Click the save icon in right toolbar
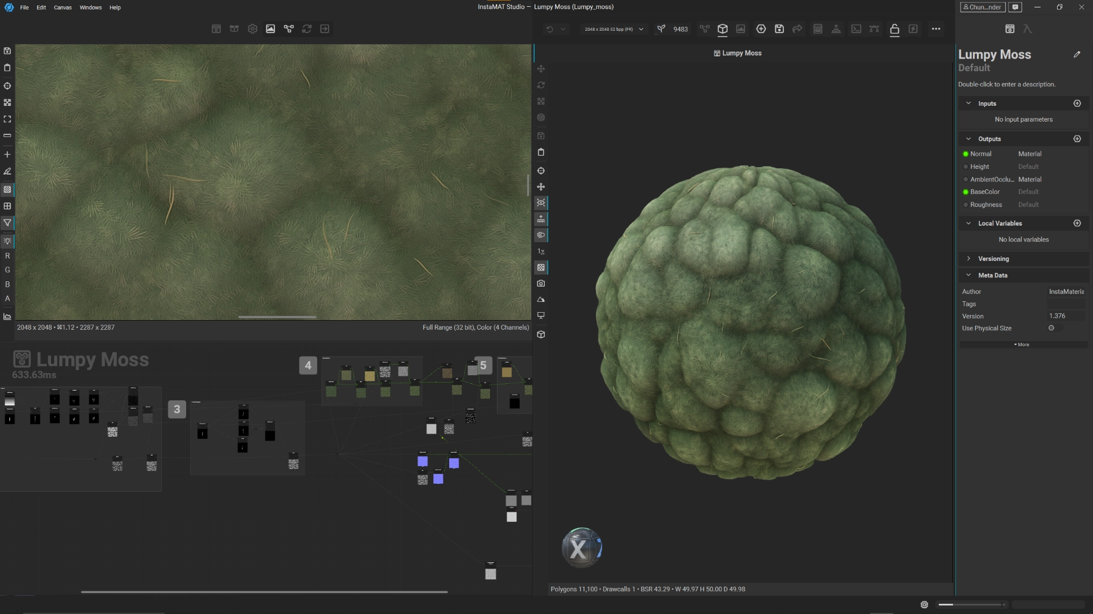The height and width of the screenshot is (614, 1093). (779, 29)
